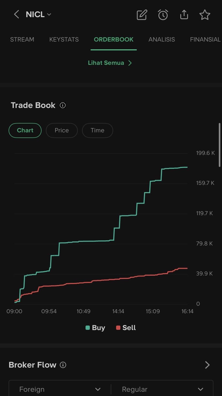This screenshot has height=396, width=222.
Task: Tap the Trade Book info icon
Action: click(63, 105)
